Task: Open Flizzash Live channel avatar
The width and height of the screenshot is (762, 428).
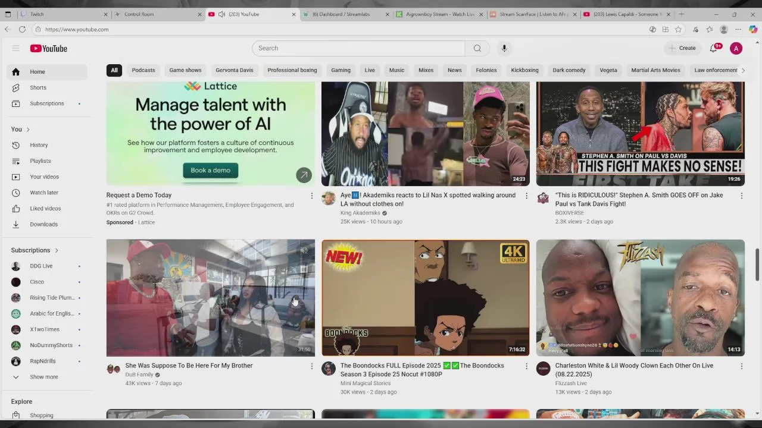Action: pos(544,369)
